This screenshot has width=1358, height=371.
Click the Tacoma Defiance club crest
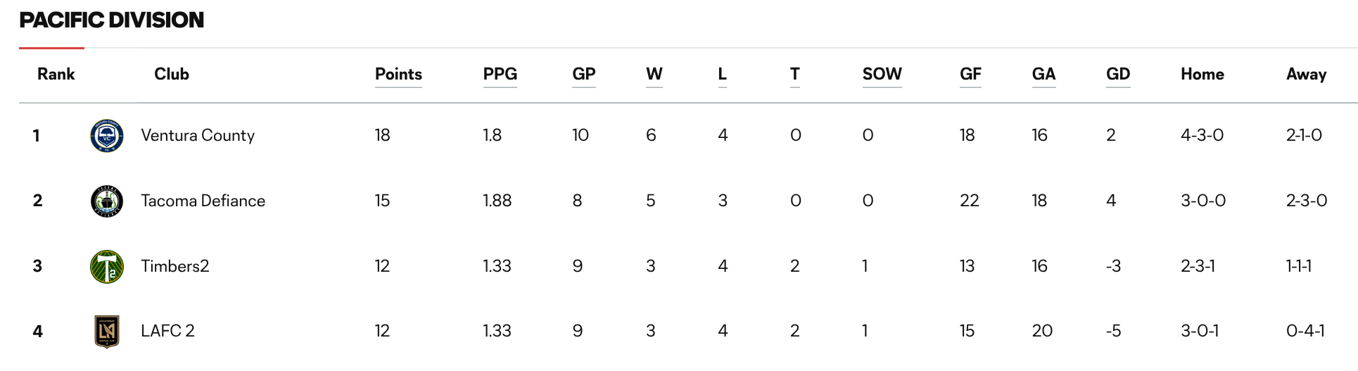tap(107, 201)
